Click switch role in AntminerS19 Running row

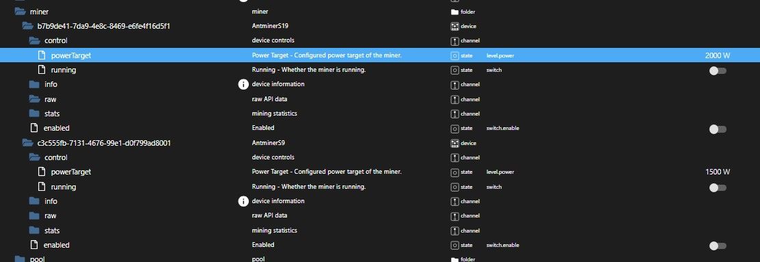(494, 70)
